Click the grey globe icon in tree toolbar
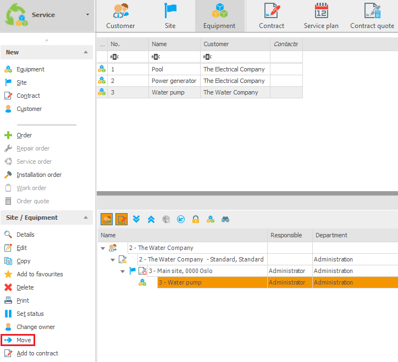Viewport: 398px width, 362px height. coord(166,219)
